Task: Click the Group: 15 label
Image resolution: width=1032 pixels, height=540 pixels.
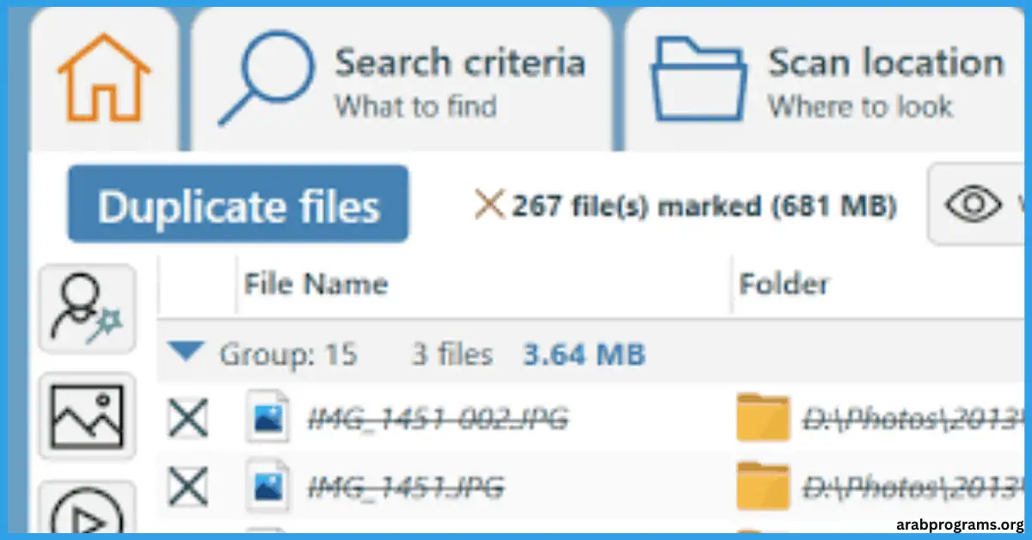Action: 288,353
